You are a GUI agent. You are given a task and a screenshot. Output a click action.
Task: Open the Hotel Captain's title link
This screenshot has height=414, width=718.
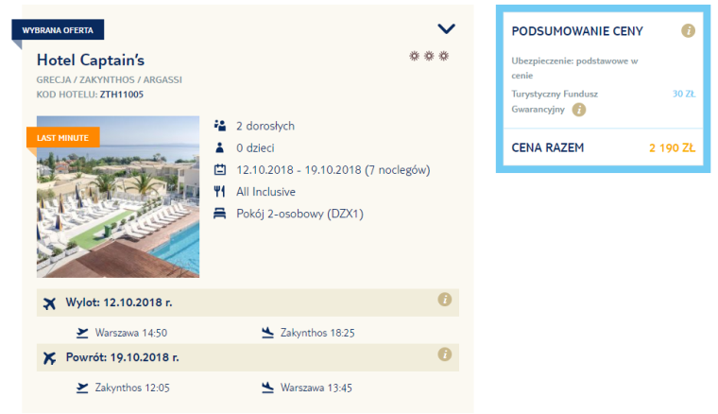click(91, 60)
